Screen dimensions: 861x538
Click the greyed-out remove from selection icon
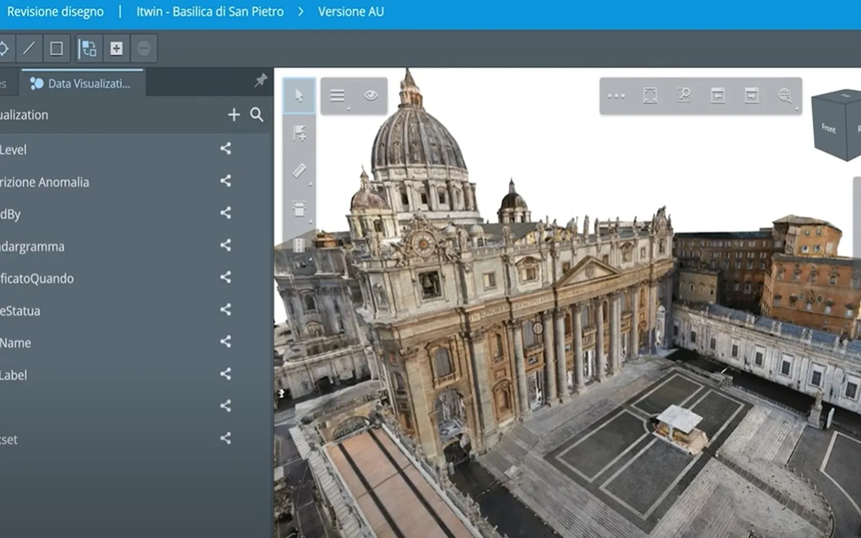[144, 48]
